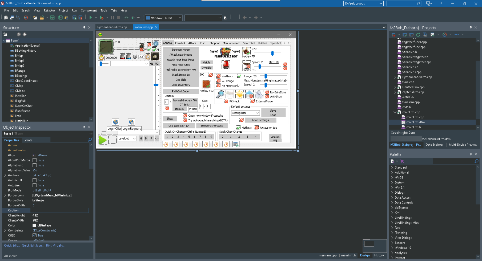482x261 pixels.
Task: Toggle the AutoScroll False checkbox
Action: 35,180
